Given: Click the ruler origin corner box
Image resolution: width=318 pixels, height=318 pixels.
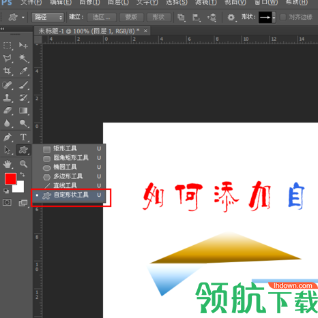Looking at the screenshot, I should click(38, 39).
